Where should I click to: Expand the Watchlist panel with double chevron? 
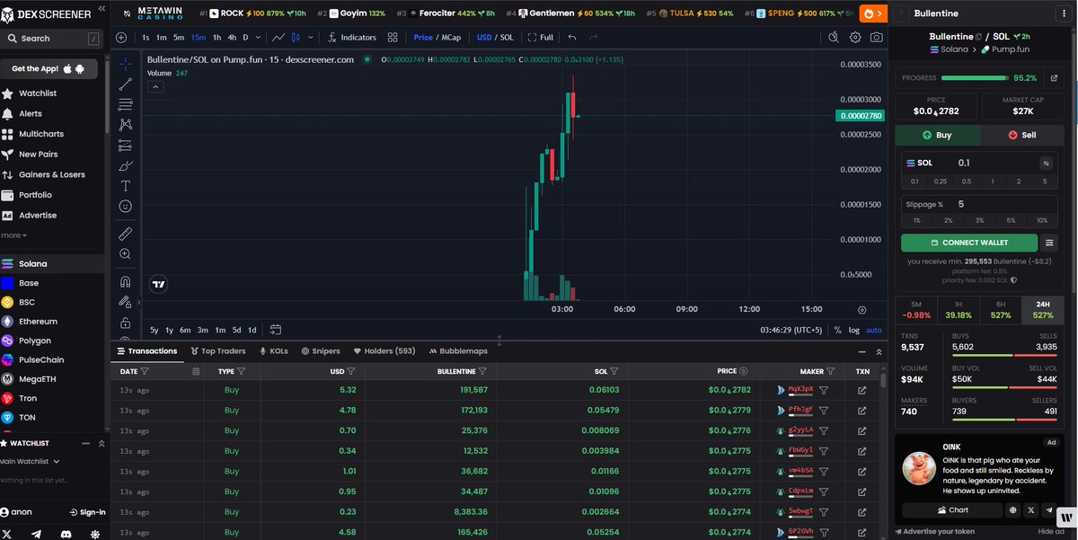[102, 444]
